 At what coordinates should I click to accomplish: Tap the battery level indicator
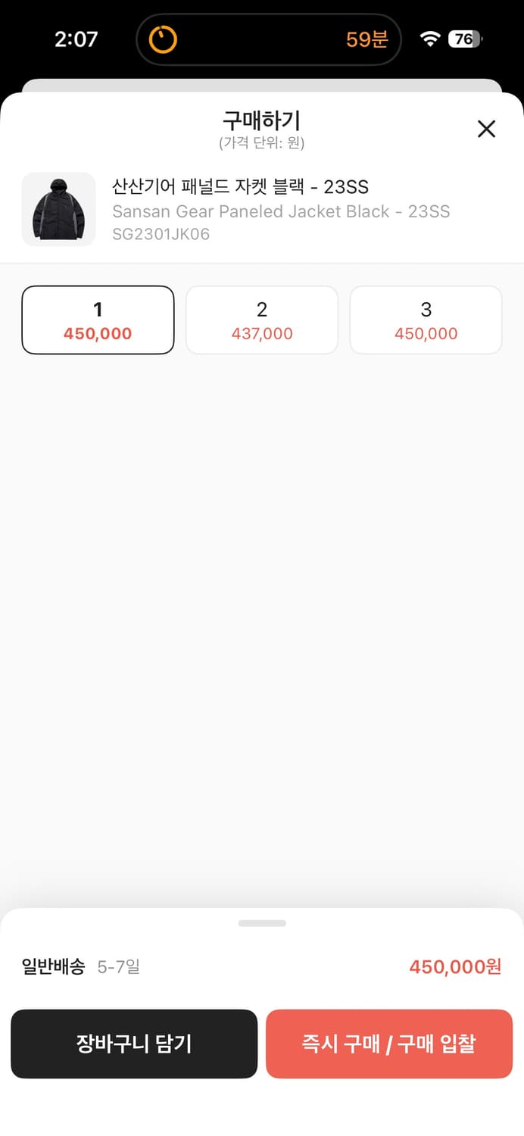[465, 39]
